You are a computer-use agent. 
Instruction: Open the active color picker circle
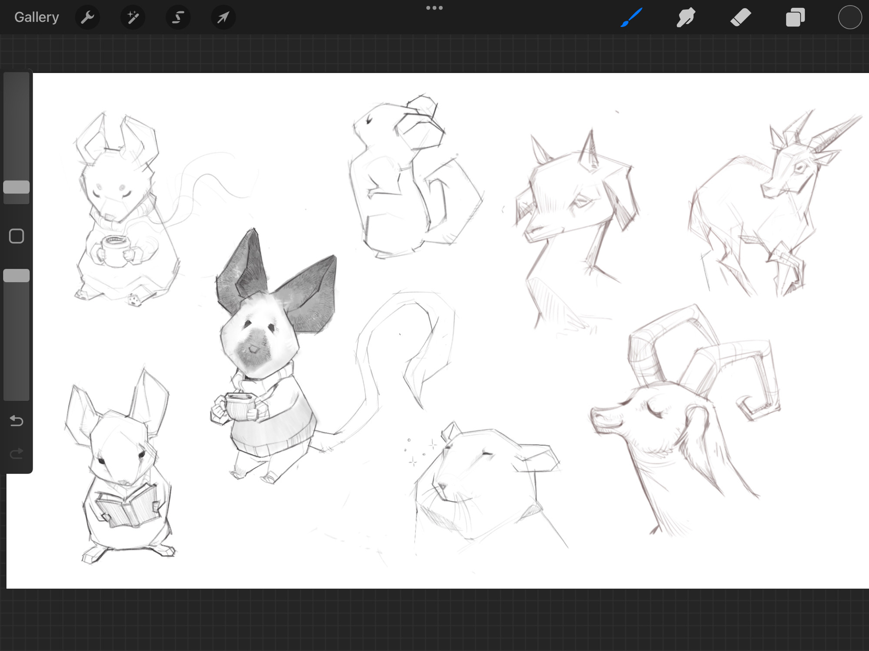tap(850, 17)
